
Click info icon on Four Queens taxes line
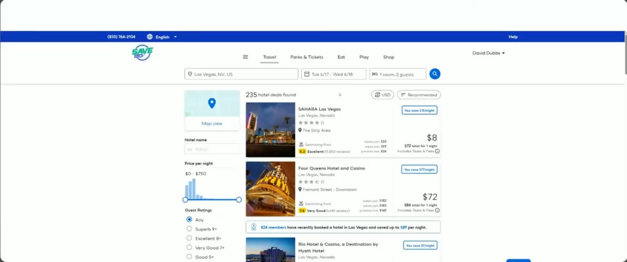coord(437,210)
